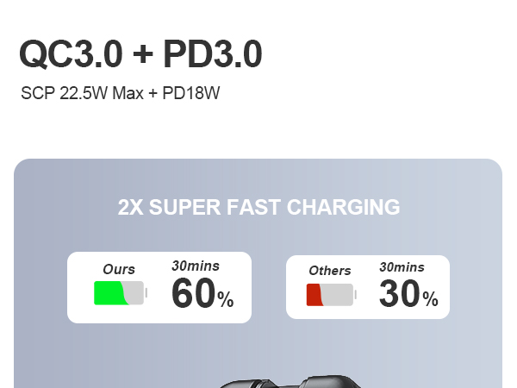Click the large number 60
This screenshot has width=517, height=388.
click(x=193, y=294)
